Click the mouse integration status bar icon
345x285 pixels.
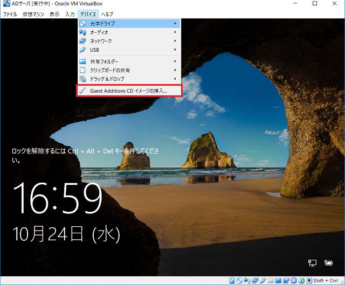tap(301, 280)
